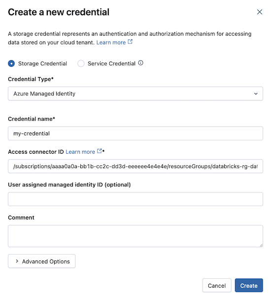Grab the Comment box resize handle
This screenshot has height=301, width=271.
pyautogui.click(x=261, y=245)
